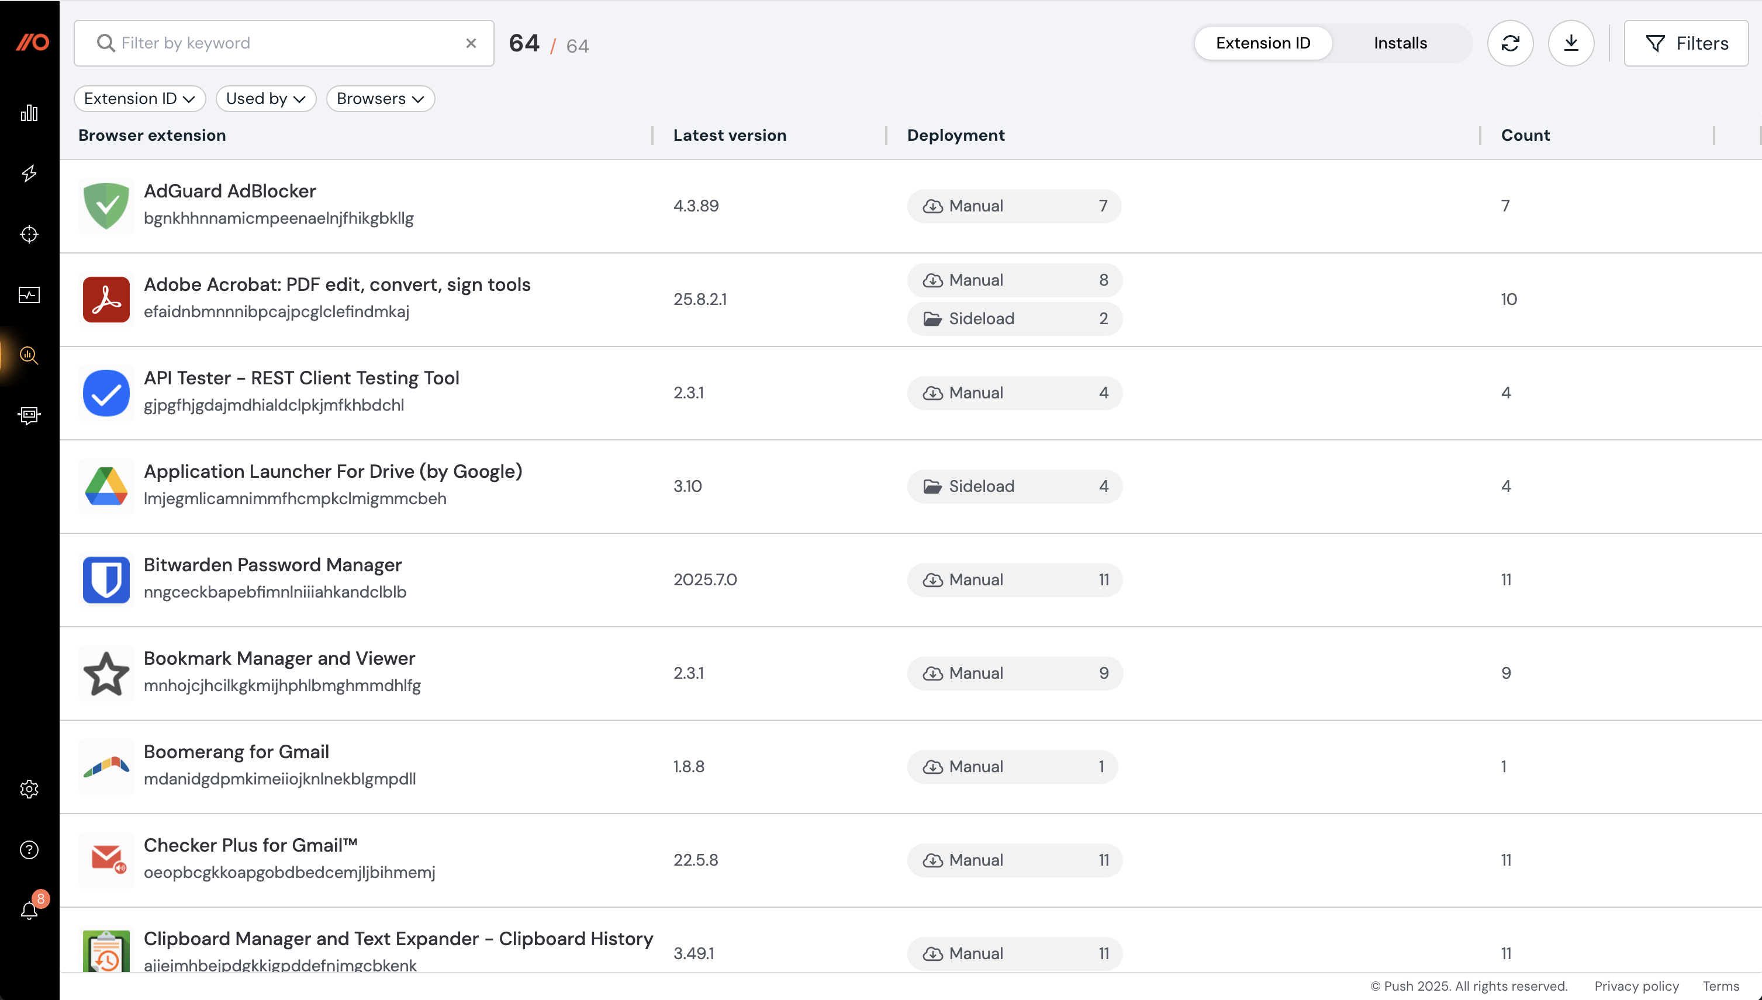Click the search magnifier icon
Image resolution: width=1762 pixels, height=1000 pixels.
(x=105, y=43)
